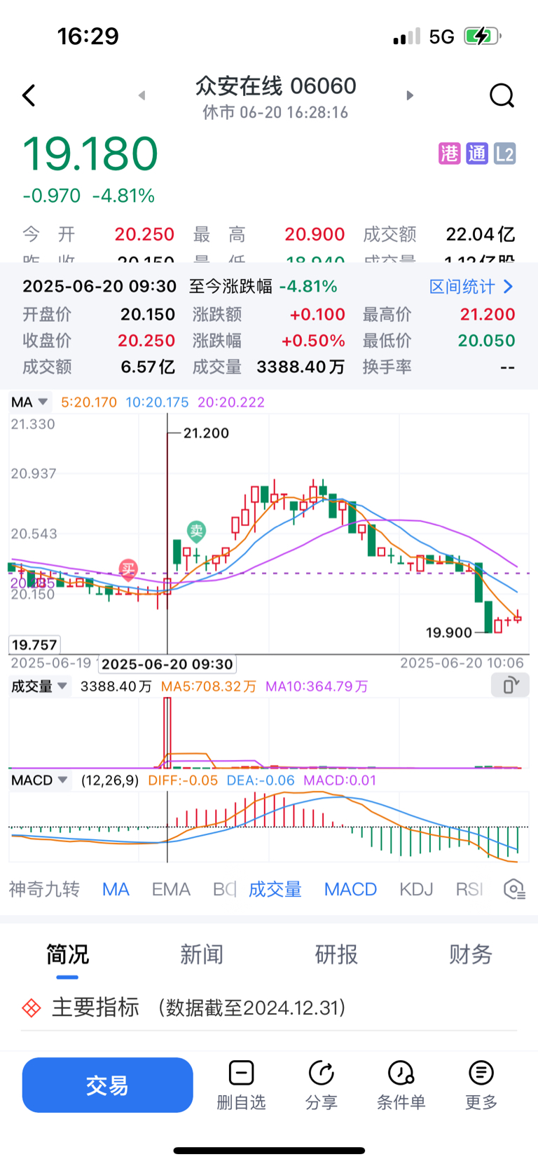Switch to the 简况 tab

tap(67, 954)
